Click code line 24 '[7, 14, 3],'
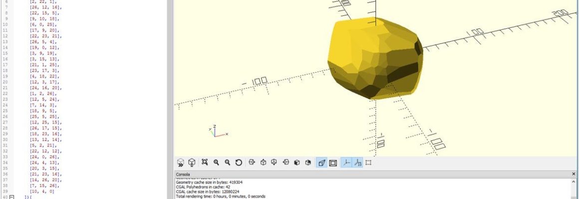This screenshot has width=579, height=199. [43, 105]
